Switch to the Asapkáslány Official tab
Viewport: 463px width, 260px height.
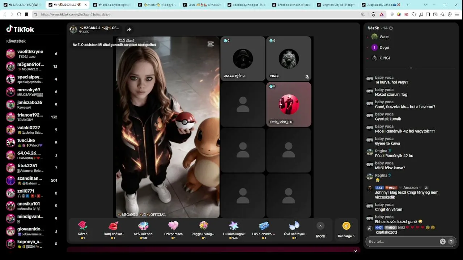[x=381, y=5]
